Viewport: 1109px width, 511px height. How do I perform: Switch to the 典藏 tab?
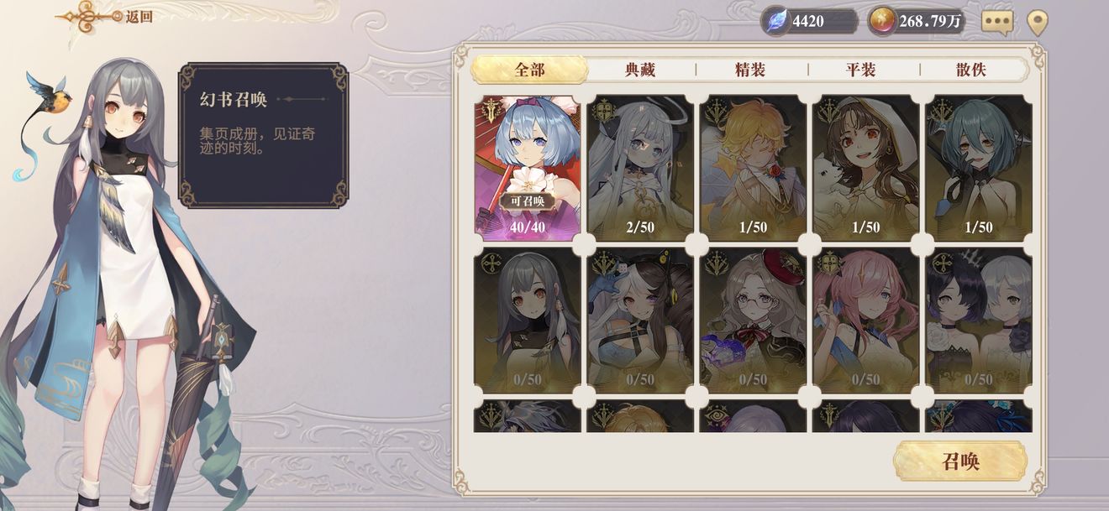(640, 70)
